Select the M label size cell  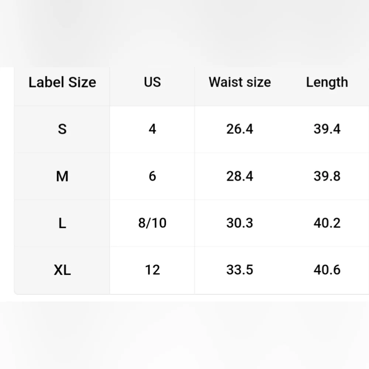click(x=62, y=176)
